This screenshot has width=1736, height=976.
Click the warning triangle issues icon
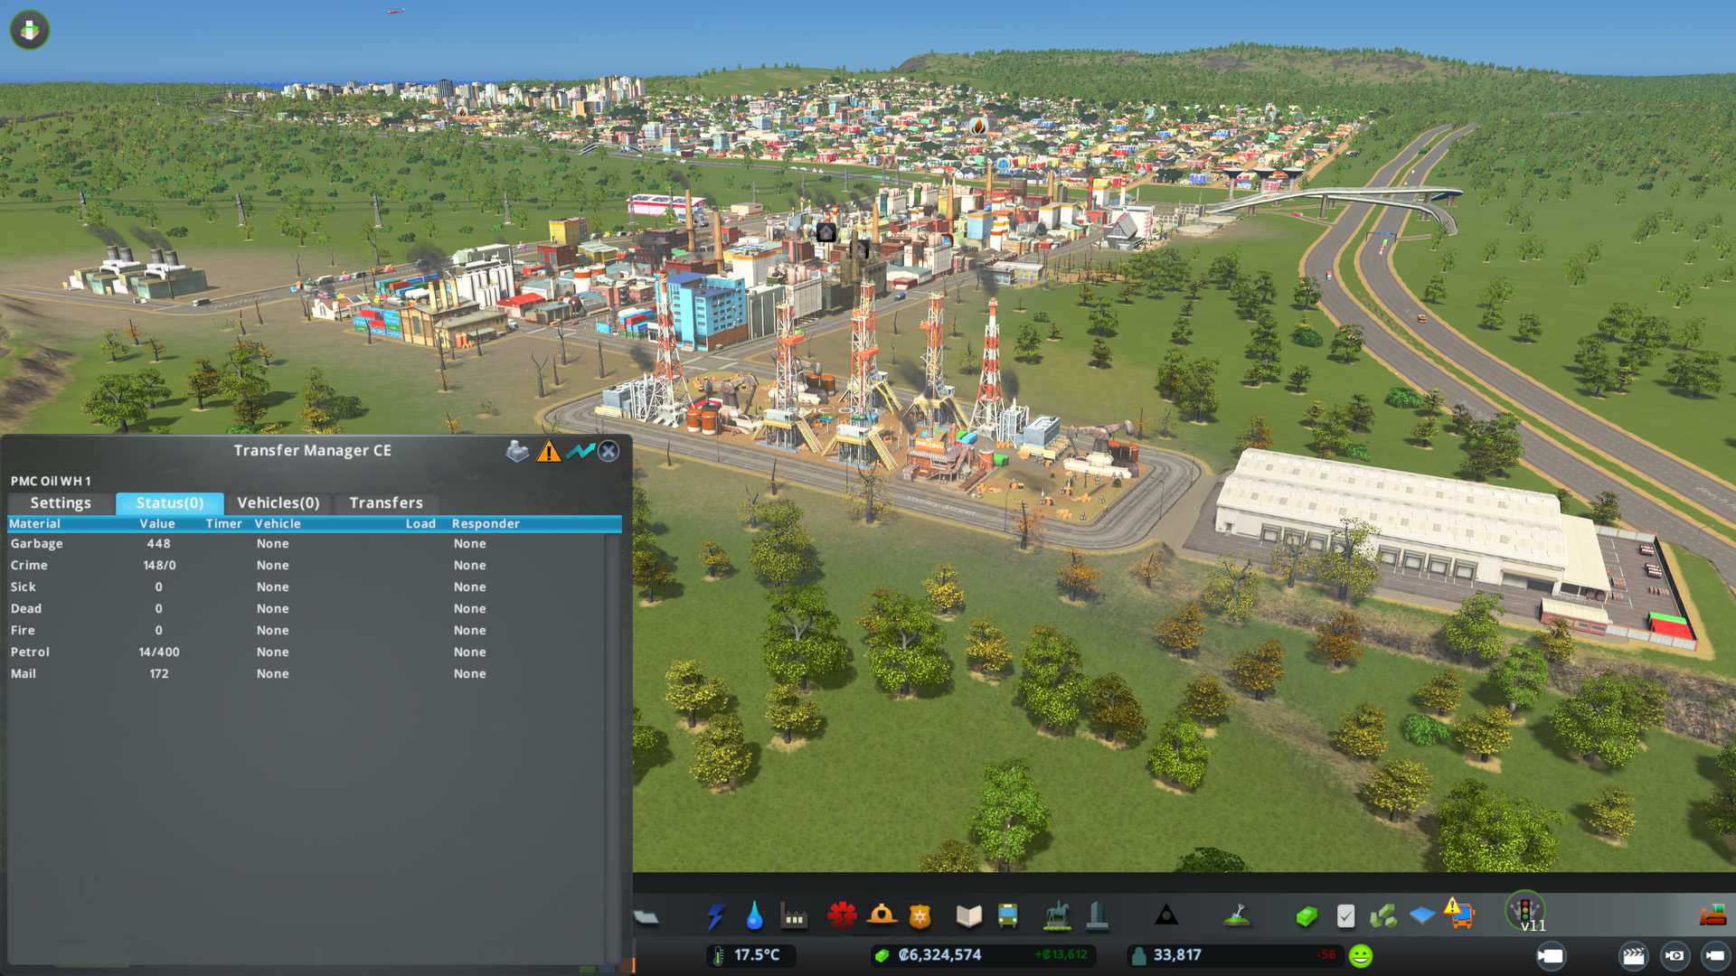(x=549, y=451)
